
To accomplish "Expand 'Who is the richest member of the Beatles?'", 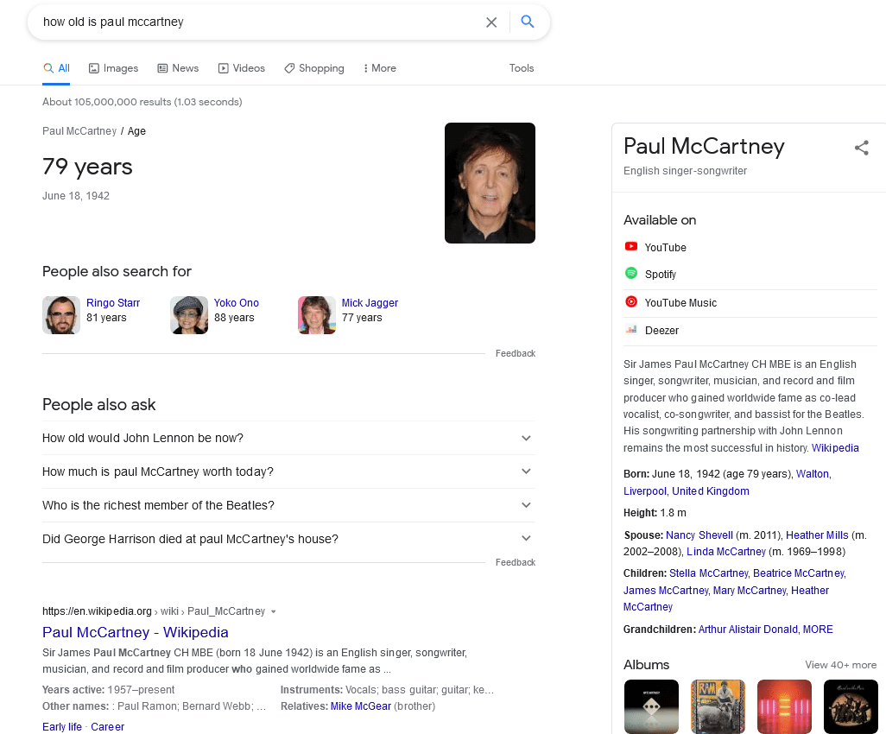I will 526,504.
